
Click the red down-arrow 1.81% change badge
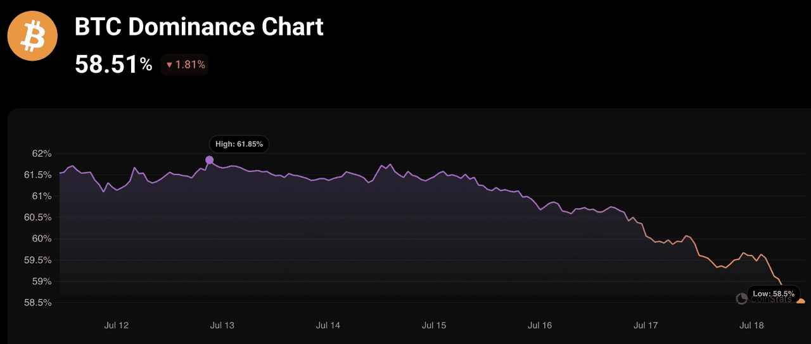click(x=184, y=64)
